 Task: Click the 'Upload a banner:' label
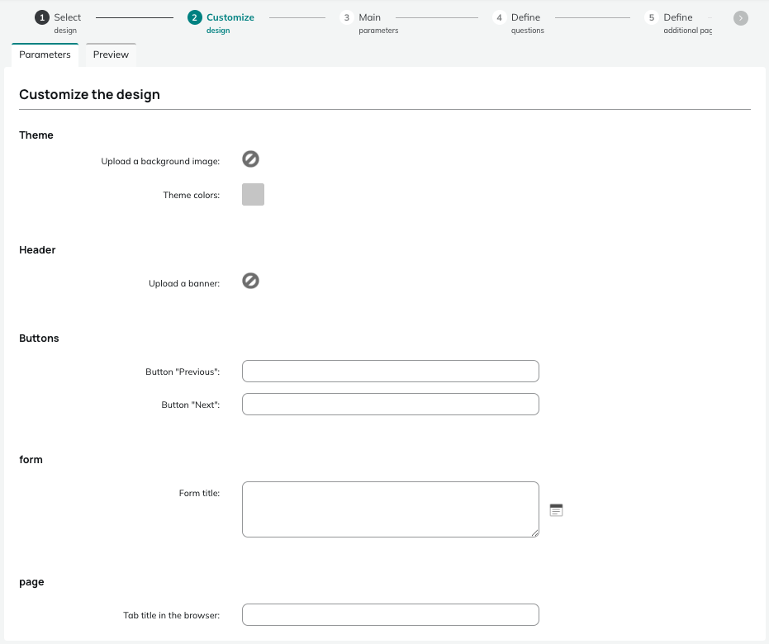[184, 283]
